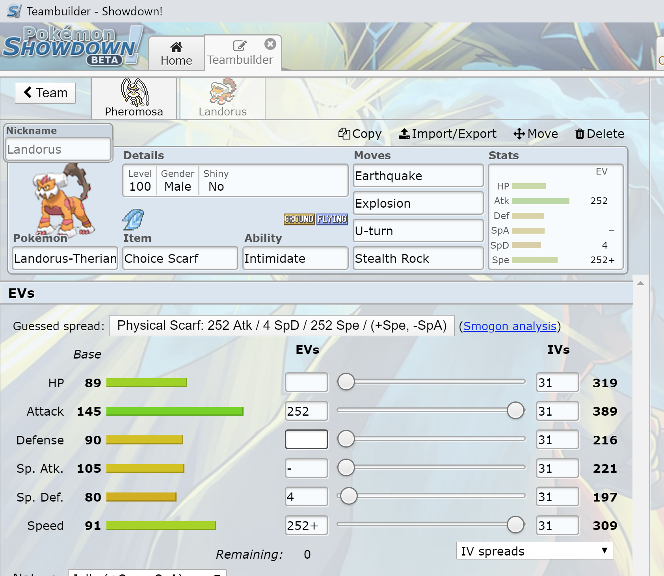Switch to the Pheromosa team slot
This screenshot has height=576, width=664.
[x=134, y=98]
